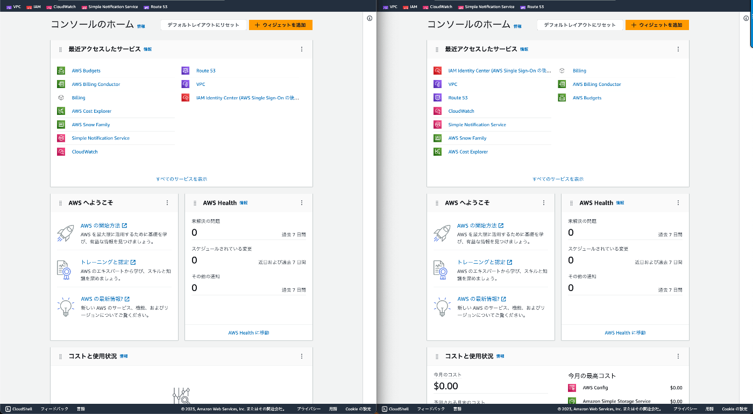Click IAM Identity Center icon in left window
Image resolution: width=753 pixels, height=414 pixels.
186,98
